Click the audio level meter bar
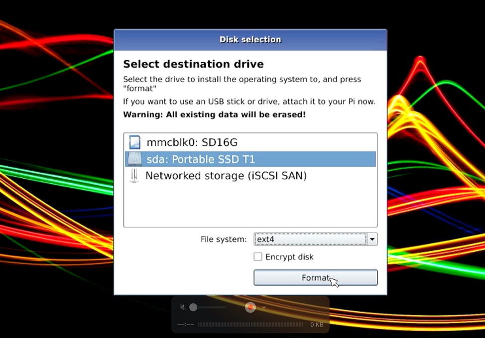The image size is (485, 338). point(250,325)
